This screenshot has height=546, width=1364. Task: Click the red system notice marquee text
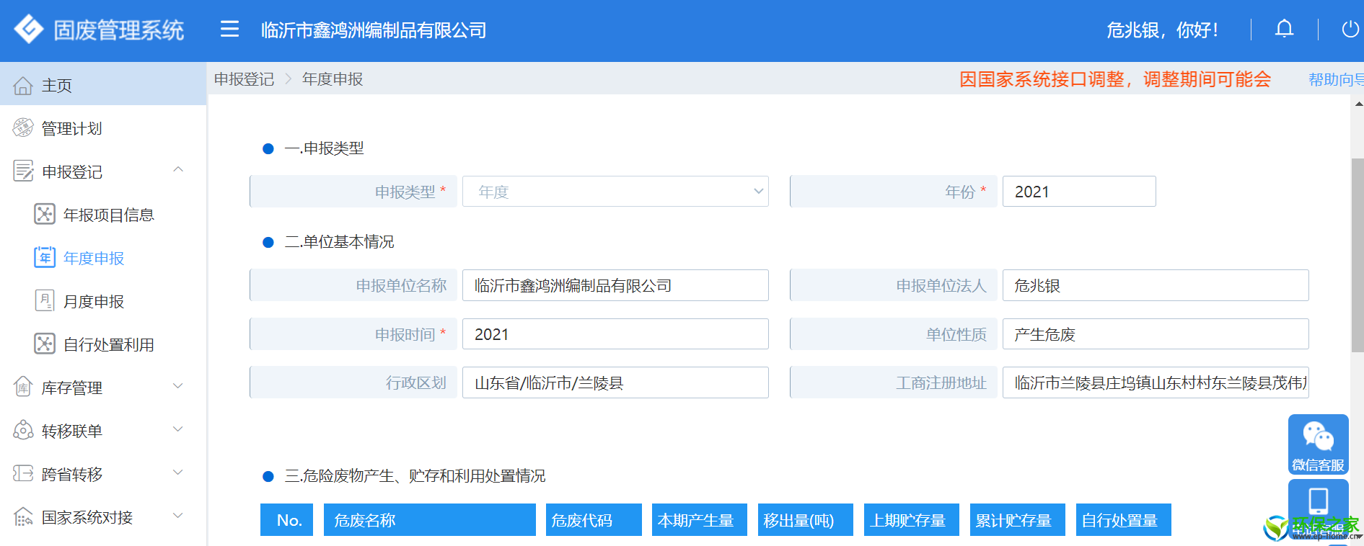coord(1115,79)
